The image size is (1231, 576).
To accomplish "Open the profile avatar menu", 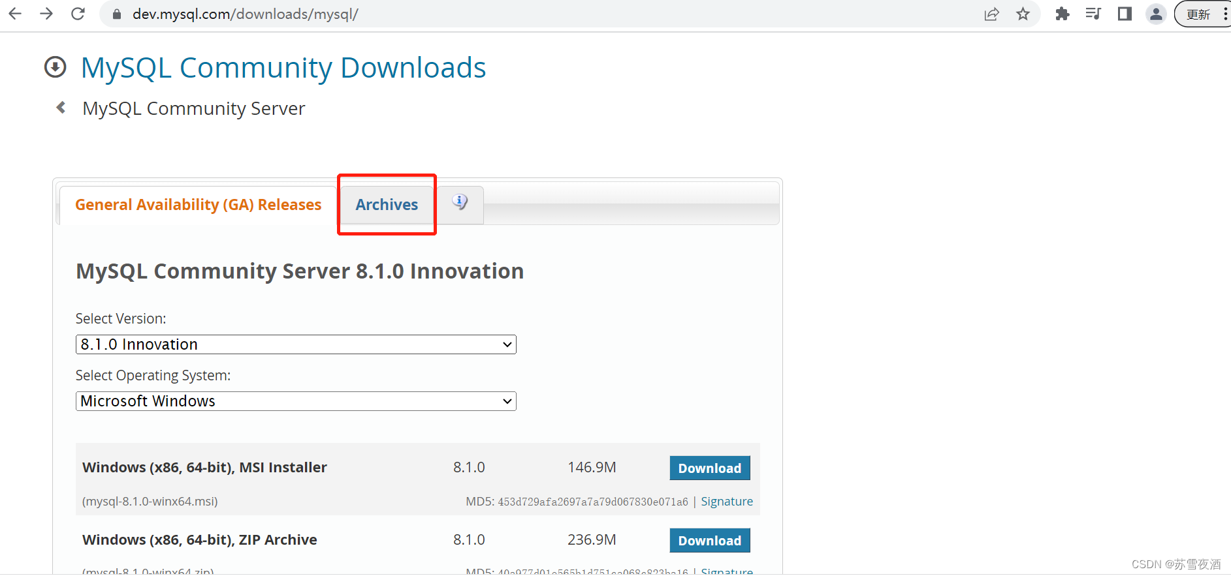I will point(1156,14).
